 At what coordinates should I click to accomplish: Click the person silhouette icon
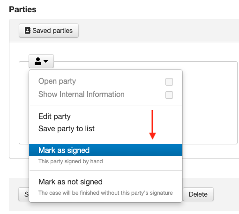coord(38,61)
